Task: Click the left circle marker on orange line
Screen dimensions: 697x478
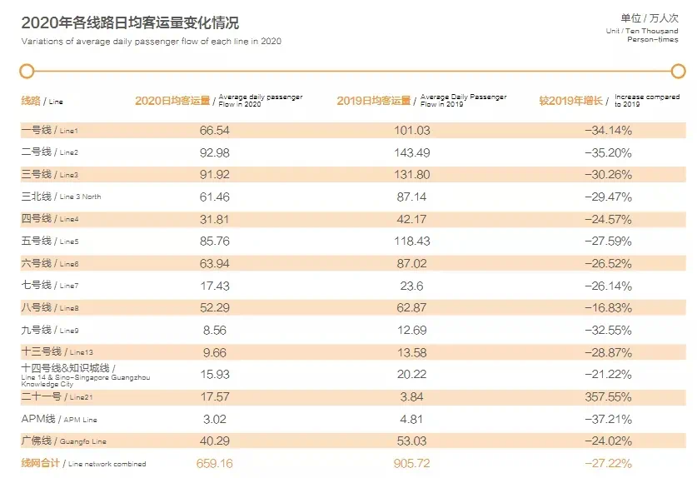Action: [x=27, y=71]
